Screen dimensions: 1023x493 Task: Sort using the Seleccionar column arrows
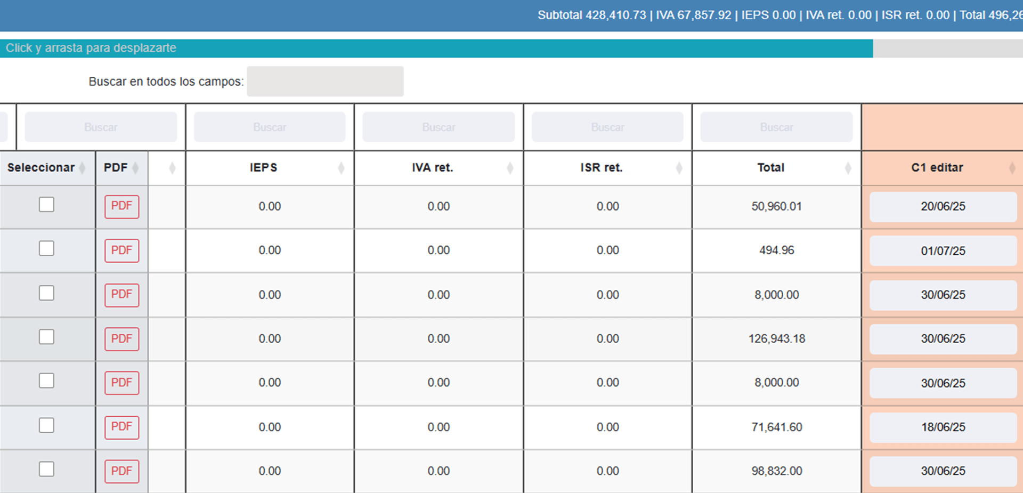(82, 168)
